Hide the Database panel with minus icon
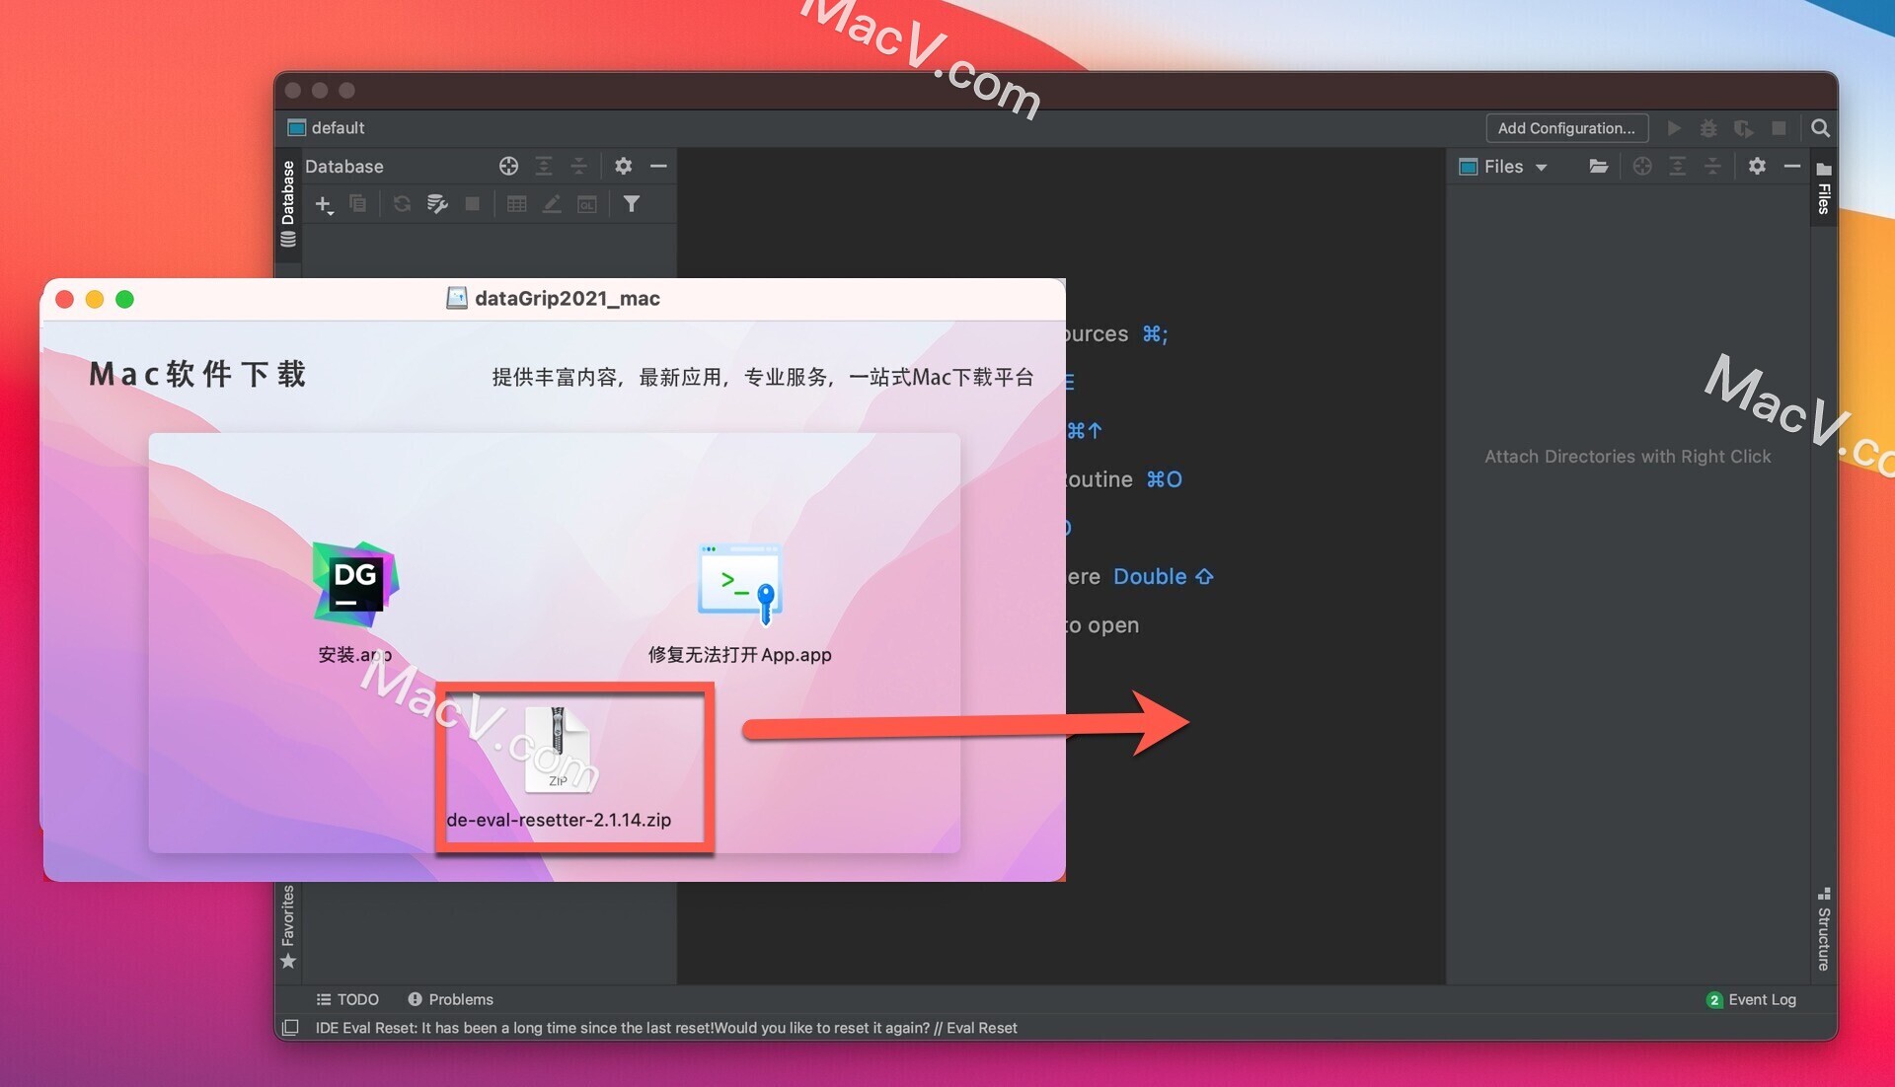Viewport: 1895px width, 1087px height. point(658,166)
